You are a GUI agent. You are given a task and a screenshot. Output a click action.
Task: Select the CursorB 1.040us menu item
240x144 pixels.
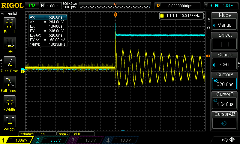[225, 100]
